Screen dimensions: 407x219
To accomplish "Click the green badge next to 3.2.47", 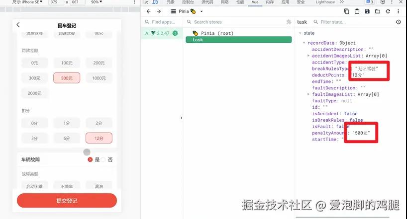I will (x=175, y=33).
